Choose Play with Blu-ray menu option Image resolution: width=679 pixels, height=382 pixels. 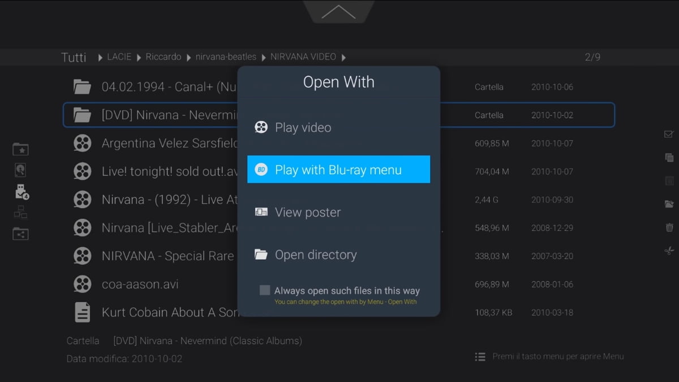point(338,169)
